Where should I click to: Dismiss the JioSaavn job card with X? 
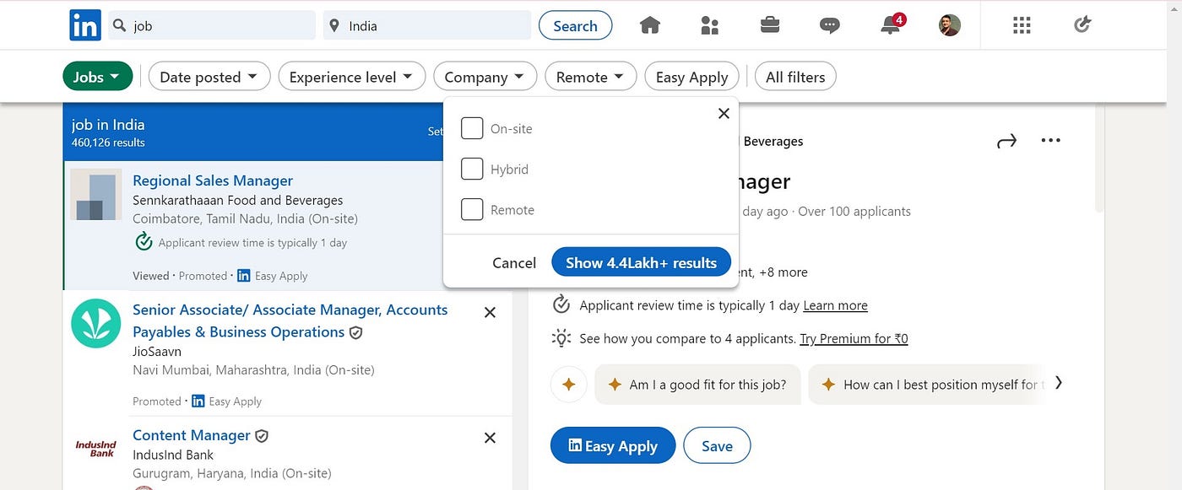[x=490, y=312]
